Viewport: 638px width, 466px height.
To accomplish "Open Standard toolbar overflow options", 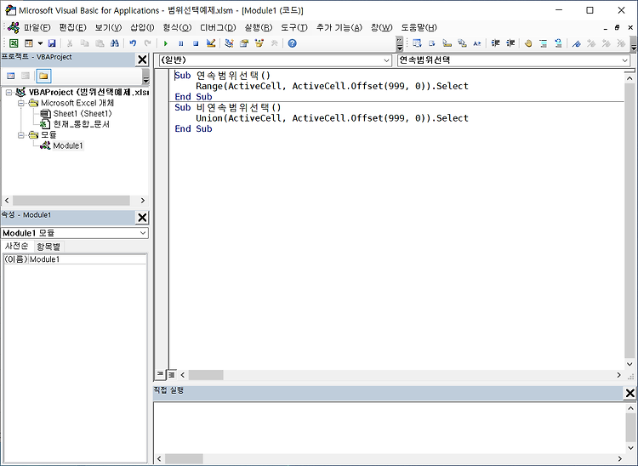I will pos(400,43).
